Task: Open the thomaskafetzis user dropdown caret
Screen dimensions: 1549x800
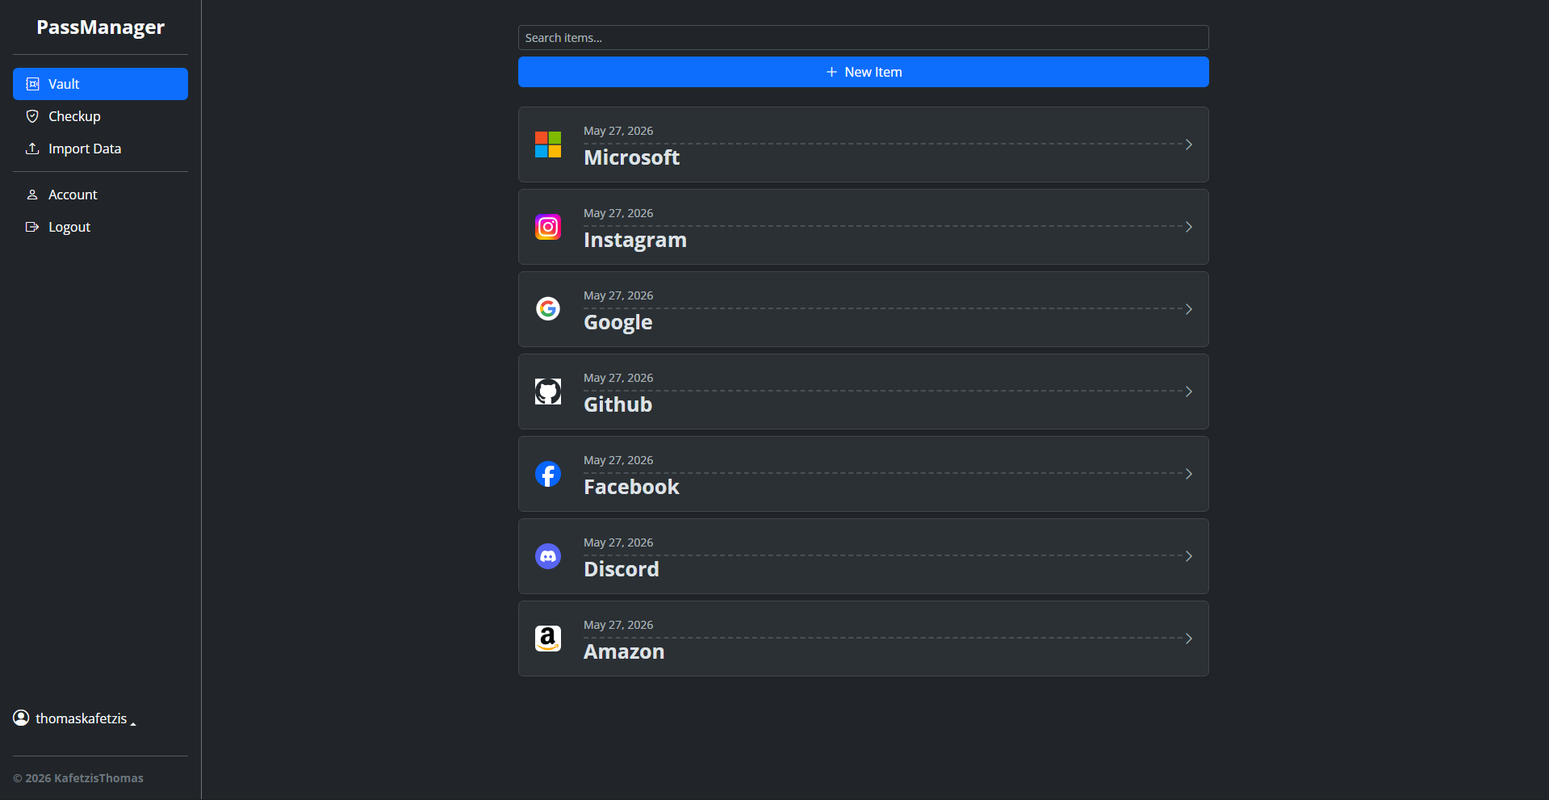Action: coord(133,724)
